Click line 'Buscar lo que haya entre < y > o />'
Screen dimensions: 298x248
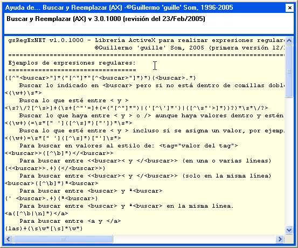(x=151, y=116)
